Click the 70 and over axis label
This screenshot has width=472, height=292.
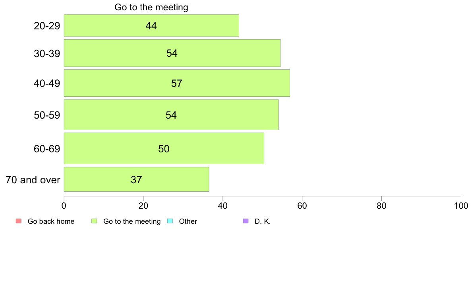tap(33, 180)
